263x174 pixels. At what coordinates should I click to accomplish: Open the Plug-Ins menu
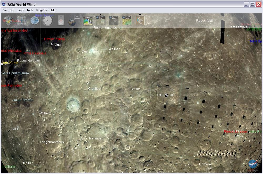click(x=42, y=10)
